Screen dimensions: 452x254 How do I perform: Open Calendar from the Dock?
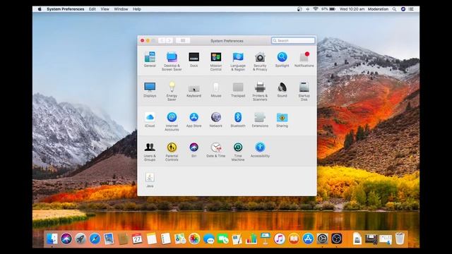click(x=137, y=238)
